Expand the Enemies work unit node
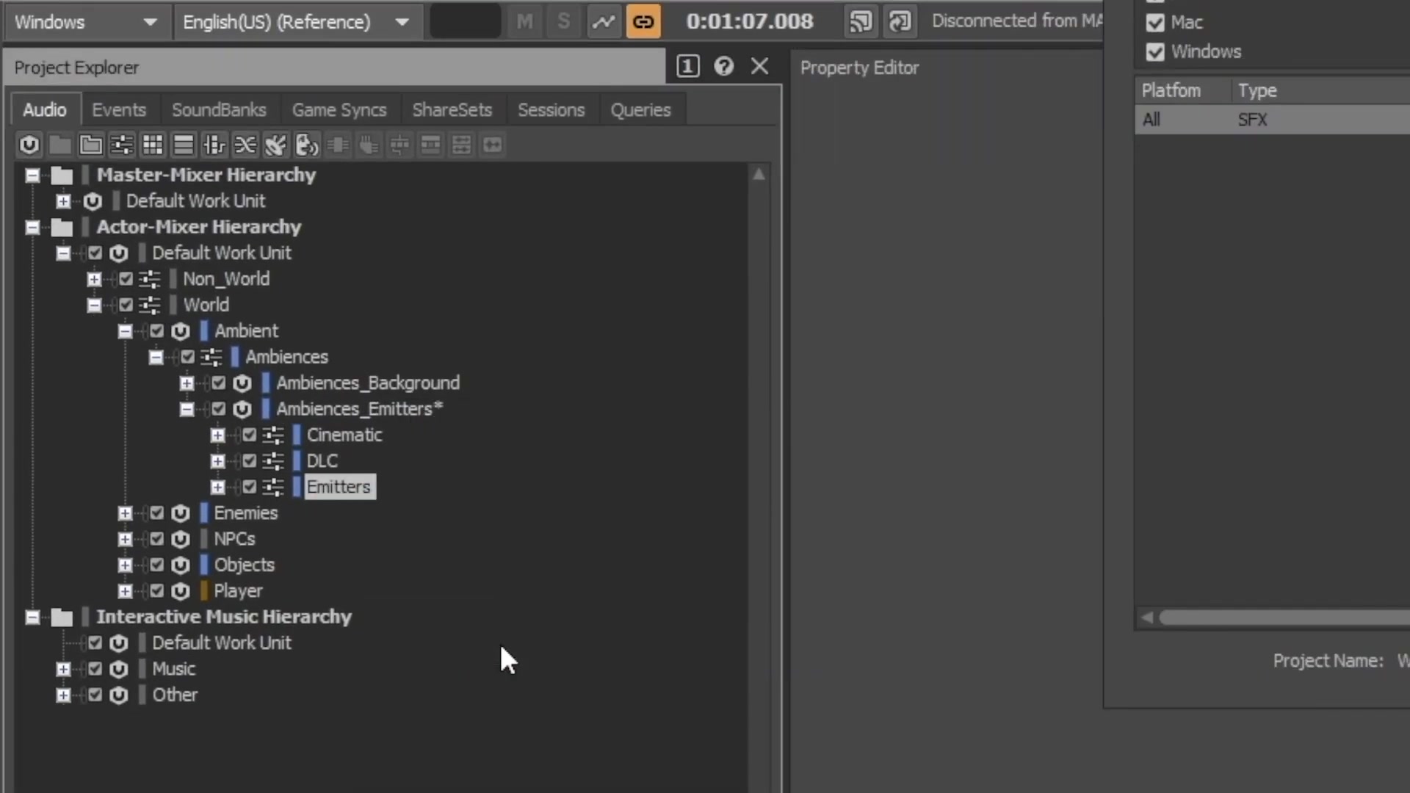This screenshot has height=793, width=1410. 126,513
